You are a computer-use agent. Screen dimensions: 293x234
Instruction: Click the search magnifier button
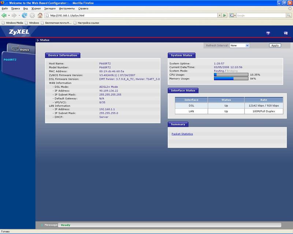[x=289, y=15]
